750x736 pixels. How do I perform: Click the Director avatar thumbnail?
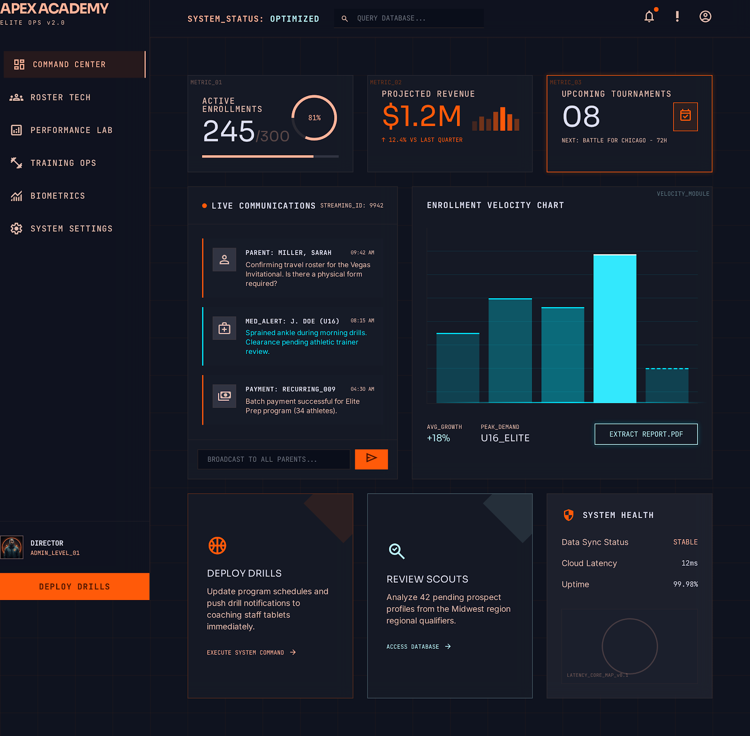coord(12,547)
